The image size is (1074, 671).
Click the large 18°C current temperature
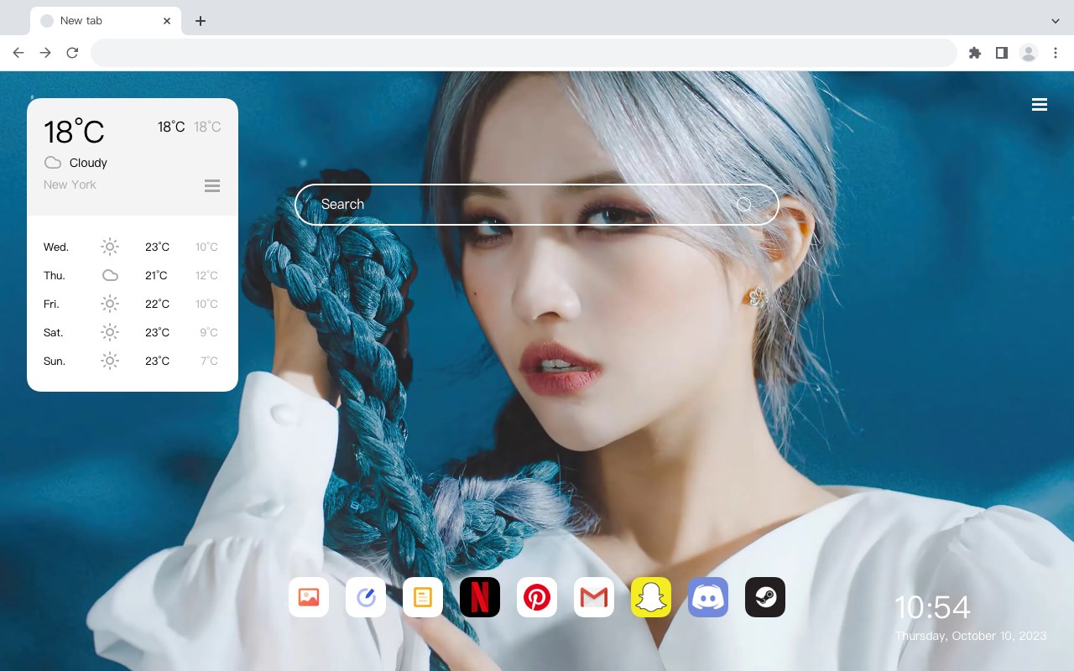coord(74,132)
